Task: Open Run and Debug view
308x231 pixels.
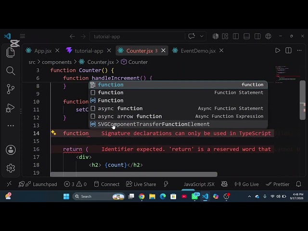Action: point(10,108)
